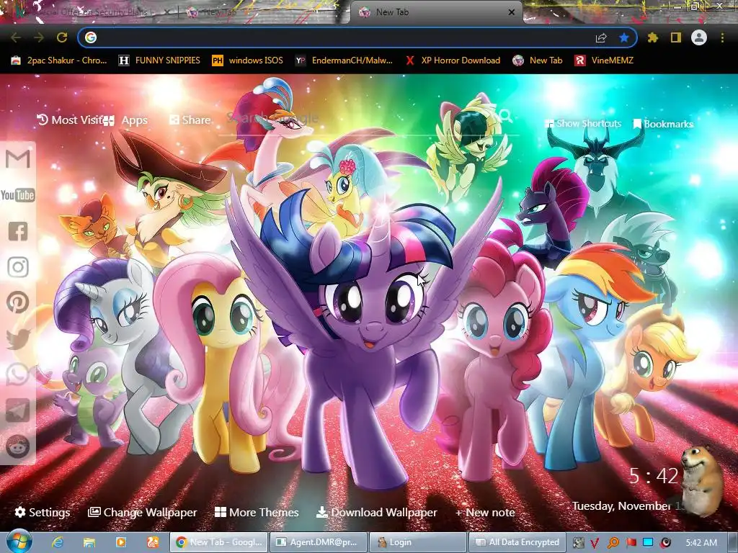Reload the current page

pos(62,37)
